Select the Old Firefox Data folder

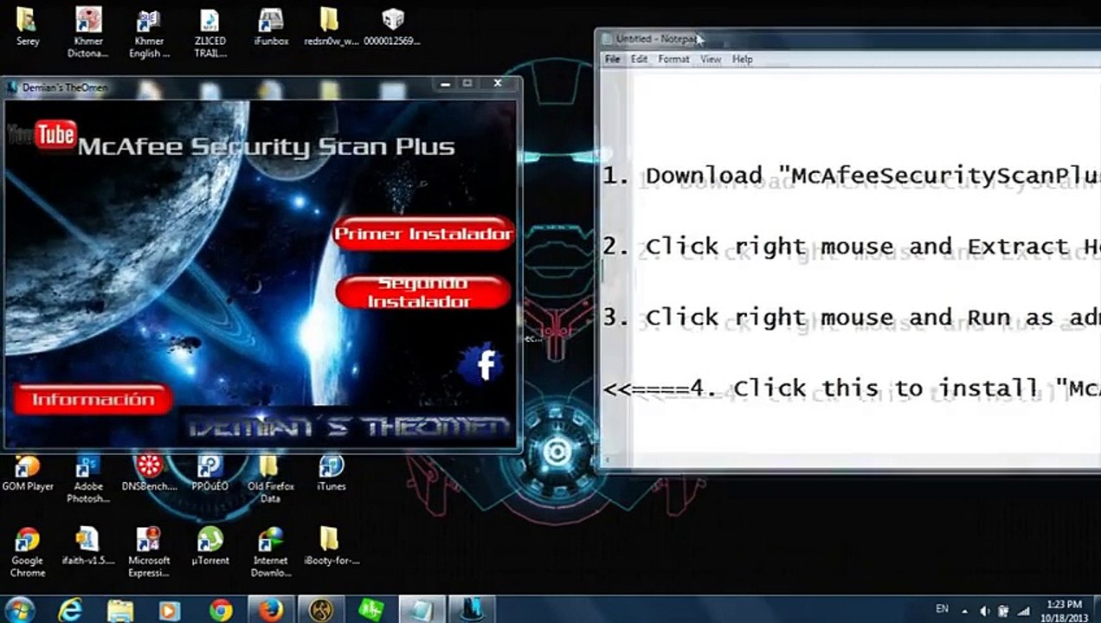[271, 478]
